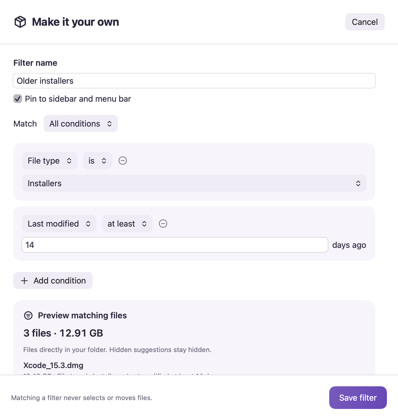The image size is (398, 420).
Task: Click the plus icon in Add condition
Action: 24,281
